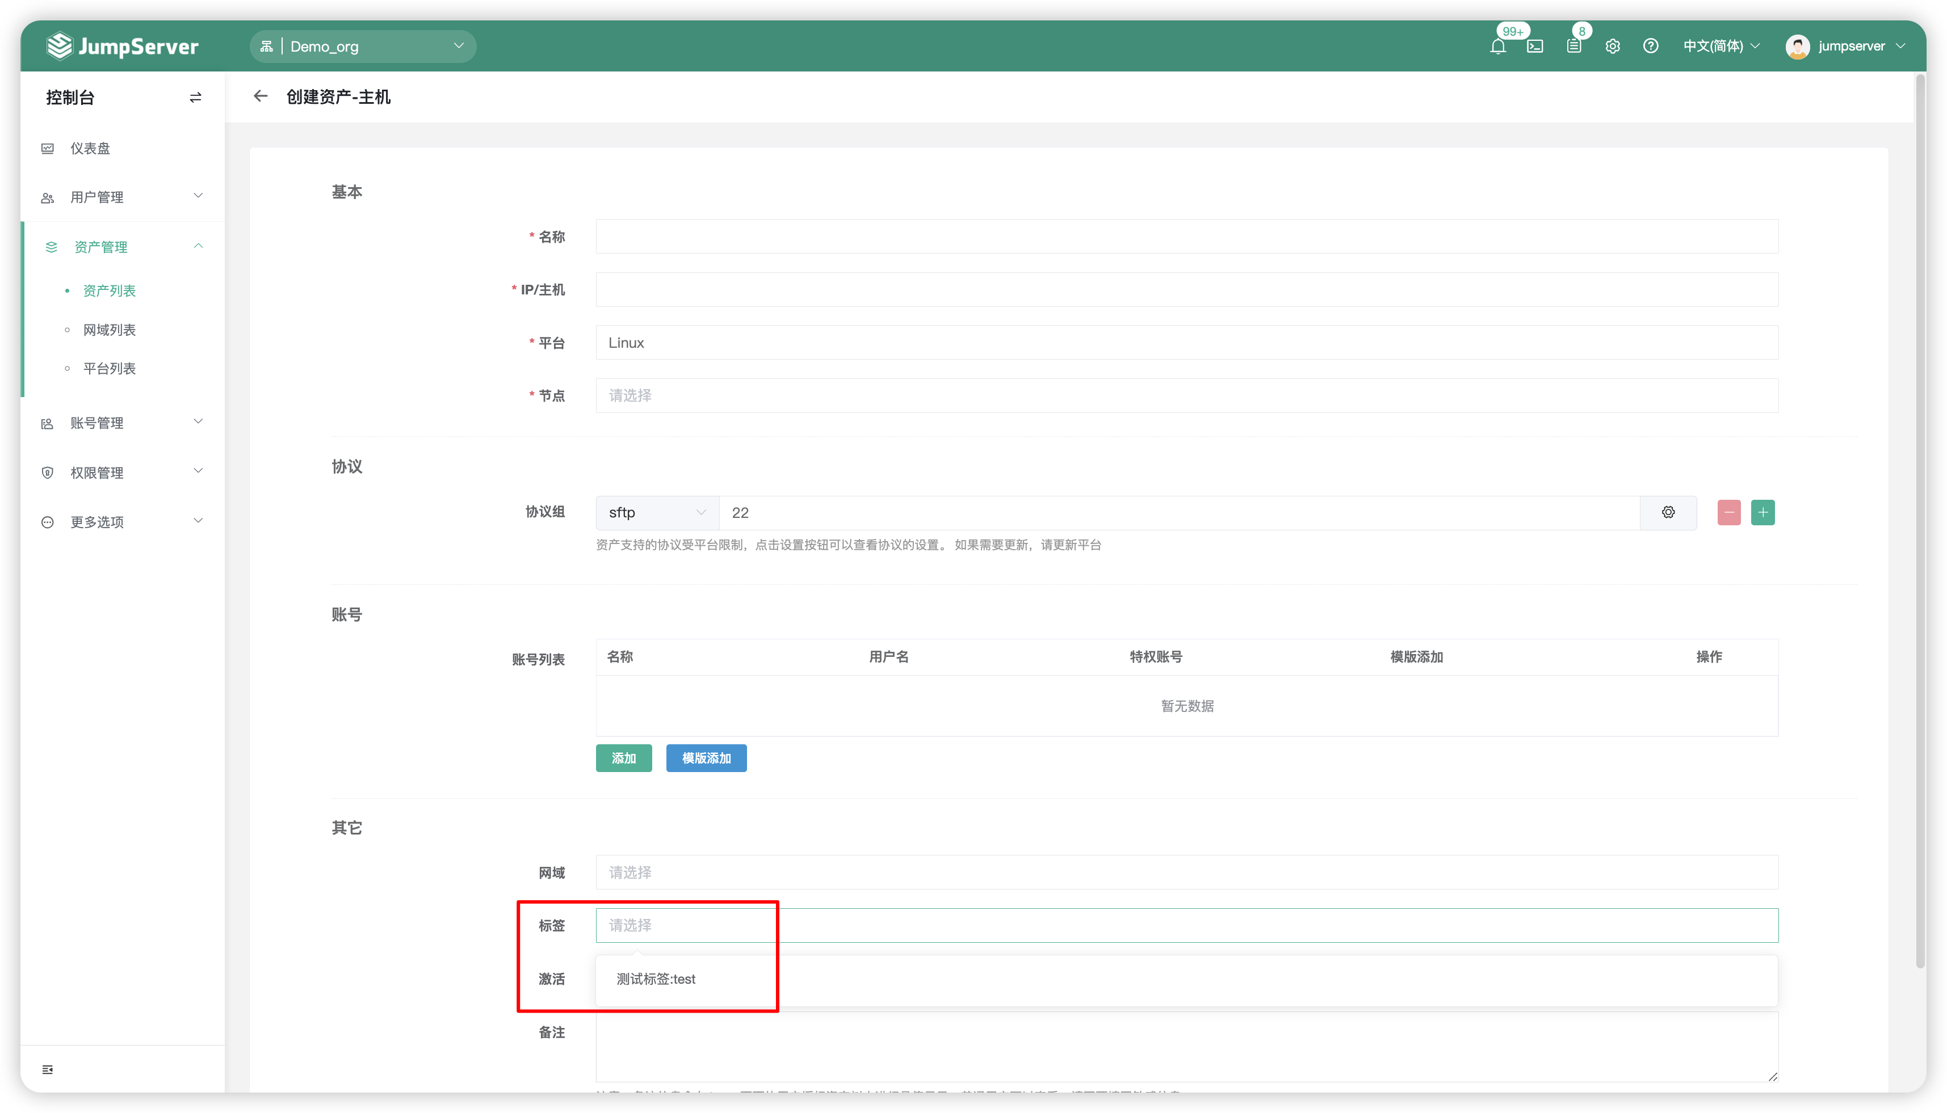Open the 网域 select field
This screenshot has height=1113, width=1947.
1187,872
